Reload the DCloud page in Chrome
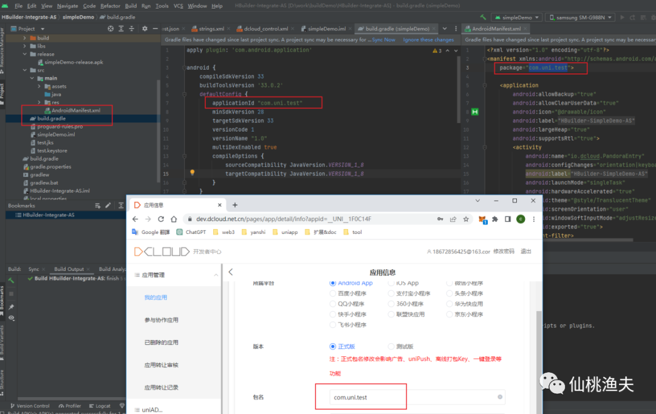656x414 pixels. 161,219
